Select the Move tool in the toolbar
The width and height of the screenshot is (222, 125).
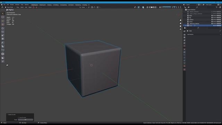click(3, 28)
